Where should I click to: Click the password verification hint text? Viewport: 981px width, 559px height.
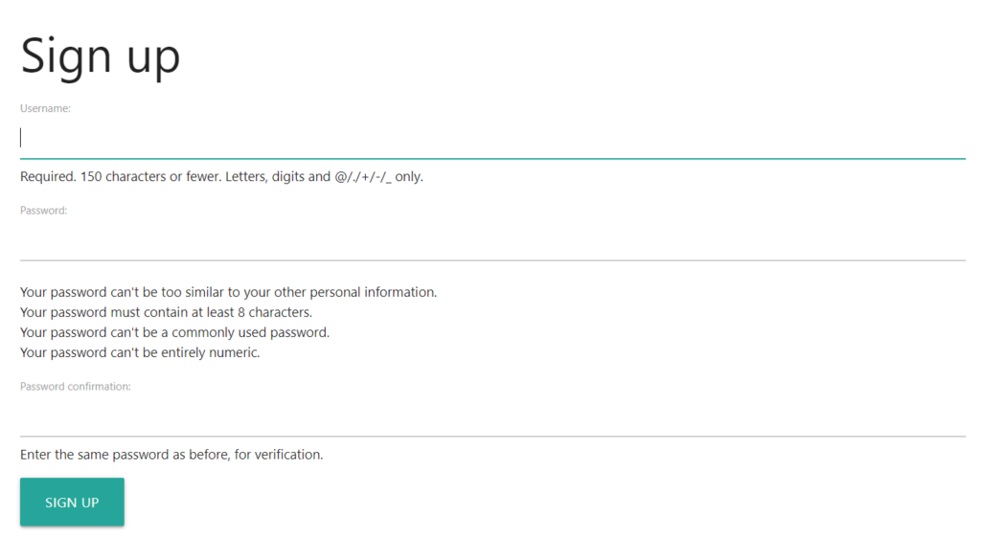[x=171, y=454]
